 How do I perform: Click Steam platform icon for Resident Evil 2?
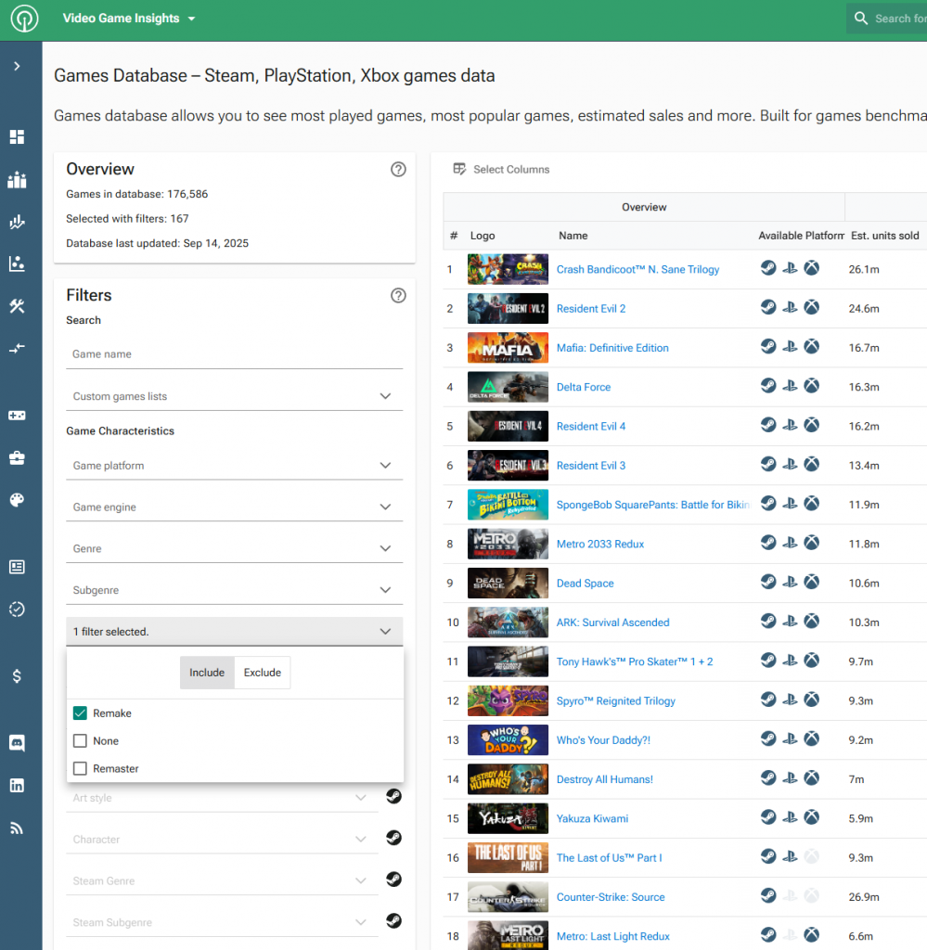pyautogui.click(x=768, y=308)
